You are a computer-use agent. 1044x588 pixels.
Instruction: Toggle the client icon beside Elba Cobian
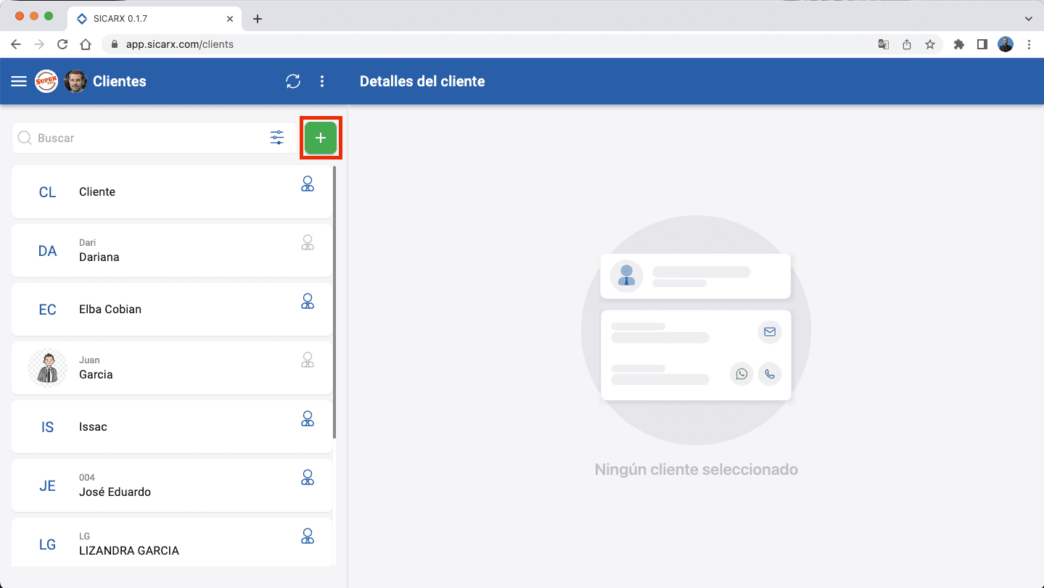[x=307, y=301]
